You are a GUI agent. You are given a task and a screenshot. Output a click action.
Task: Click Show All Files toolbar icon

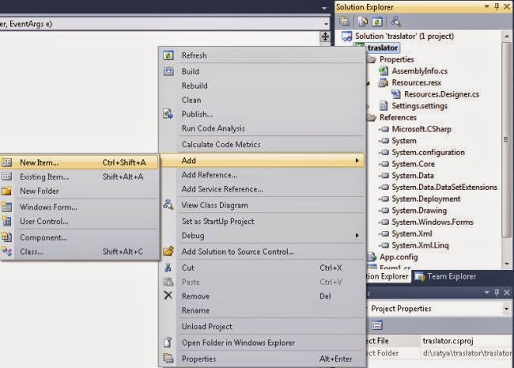point(362,21)
